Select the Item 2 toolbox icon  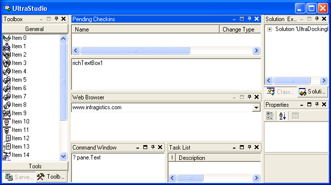coord(7,55)
